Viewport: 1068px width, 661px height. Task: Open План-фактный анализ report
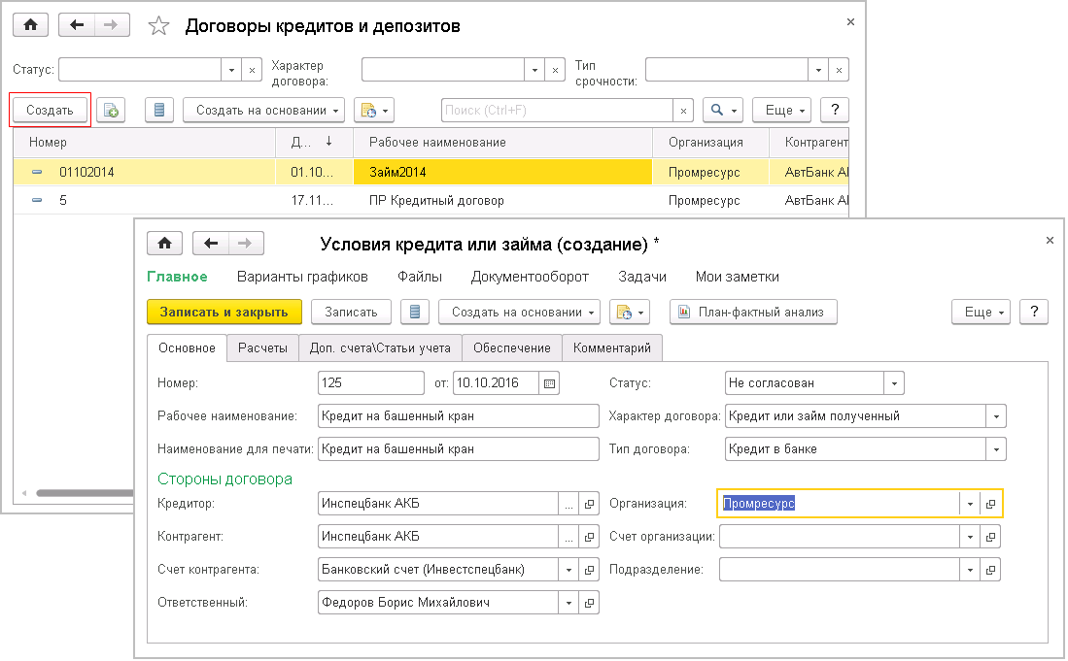753,313
